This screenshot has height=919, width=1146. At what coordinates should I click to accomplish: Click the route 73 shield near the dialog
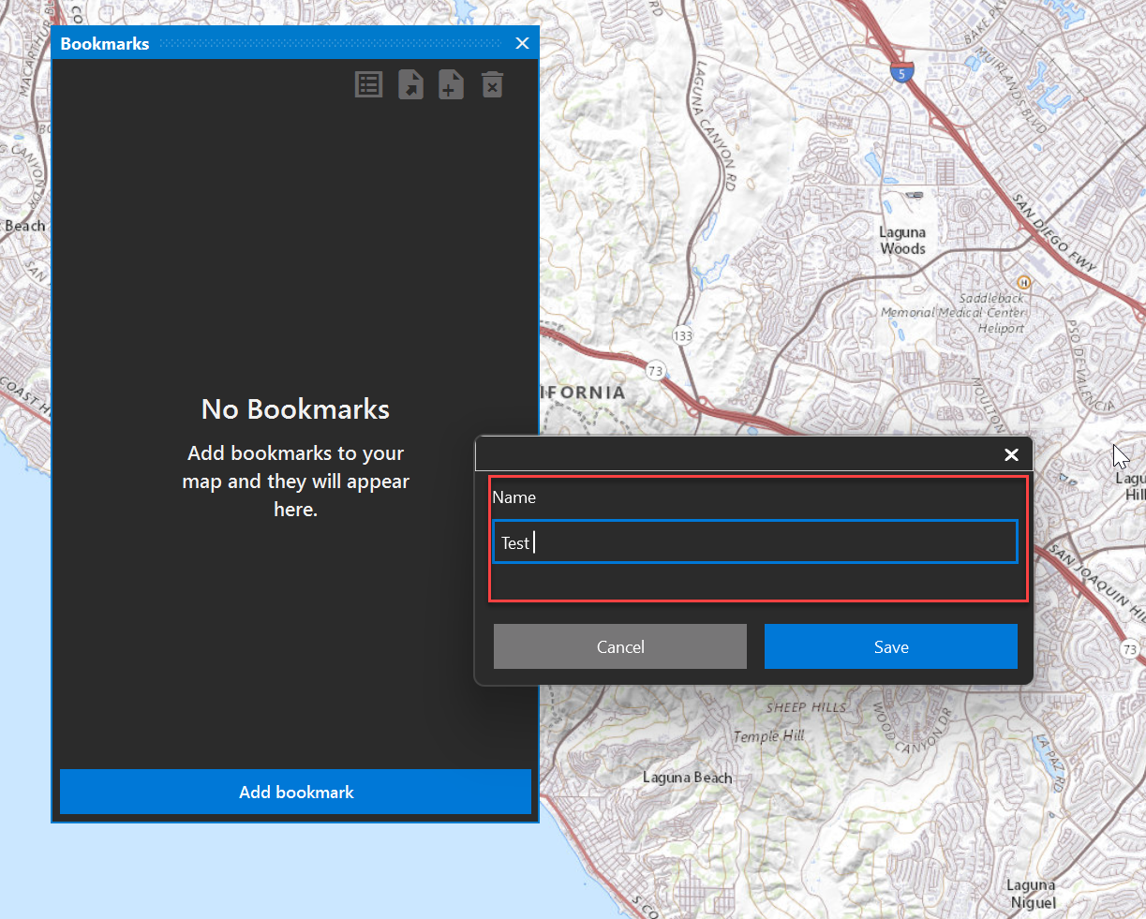[655, 371]
